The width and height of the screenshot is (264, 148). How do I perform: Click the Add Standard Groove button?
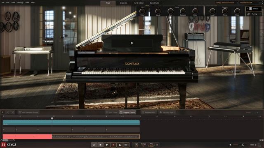pyautogui.click(x=28, y=112)
